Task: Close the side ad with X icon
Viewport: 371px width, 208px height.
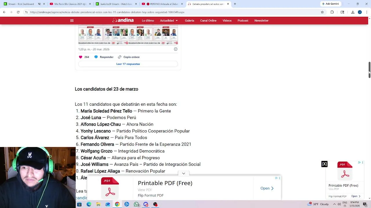Action: pyautogui.click(x=324, y=164)
